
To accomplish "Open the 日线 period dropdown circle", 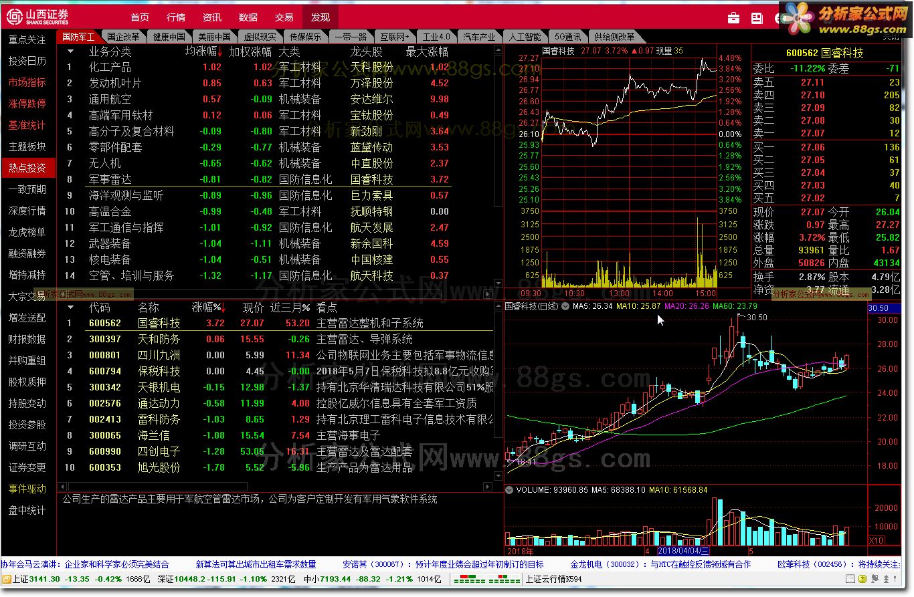I will [x=565, y=306].
